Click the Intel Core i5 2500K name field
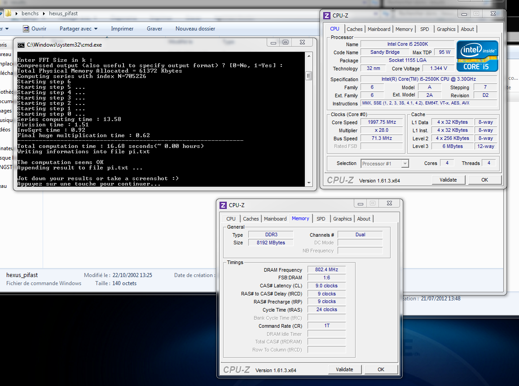 point(408,44)
